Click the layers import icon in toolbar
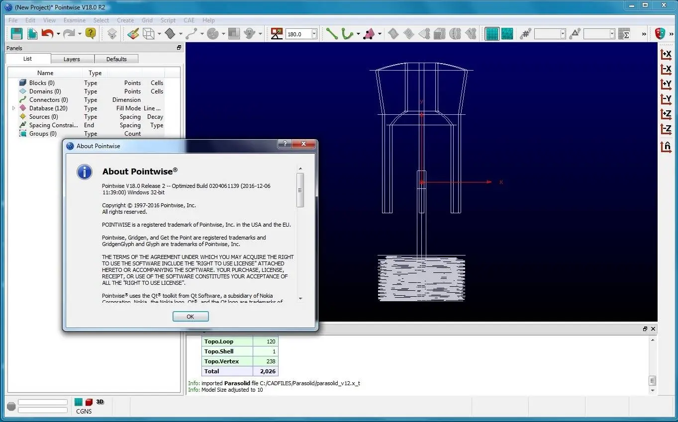The height and width of the screenshot is (422, 678). pyautogui.click(x=112, y=34)
